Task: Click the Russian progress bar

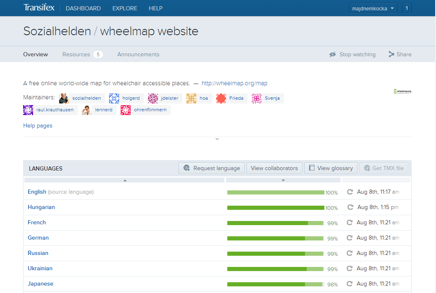Action: pyautogui.click(x=276, y=254)
